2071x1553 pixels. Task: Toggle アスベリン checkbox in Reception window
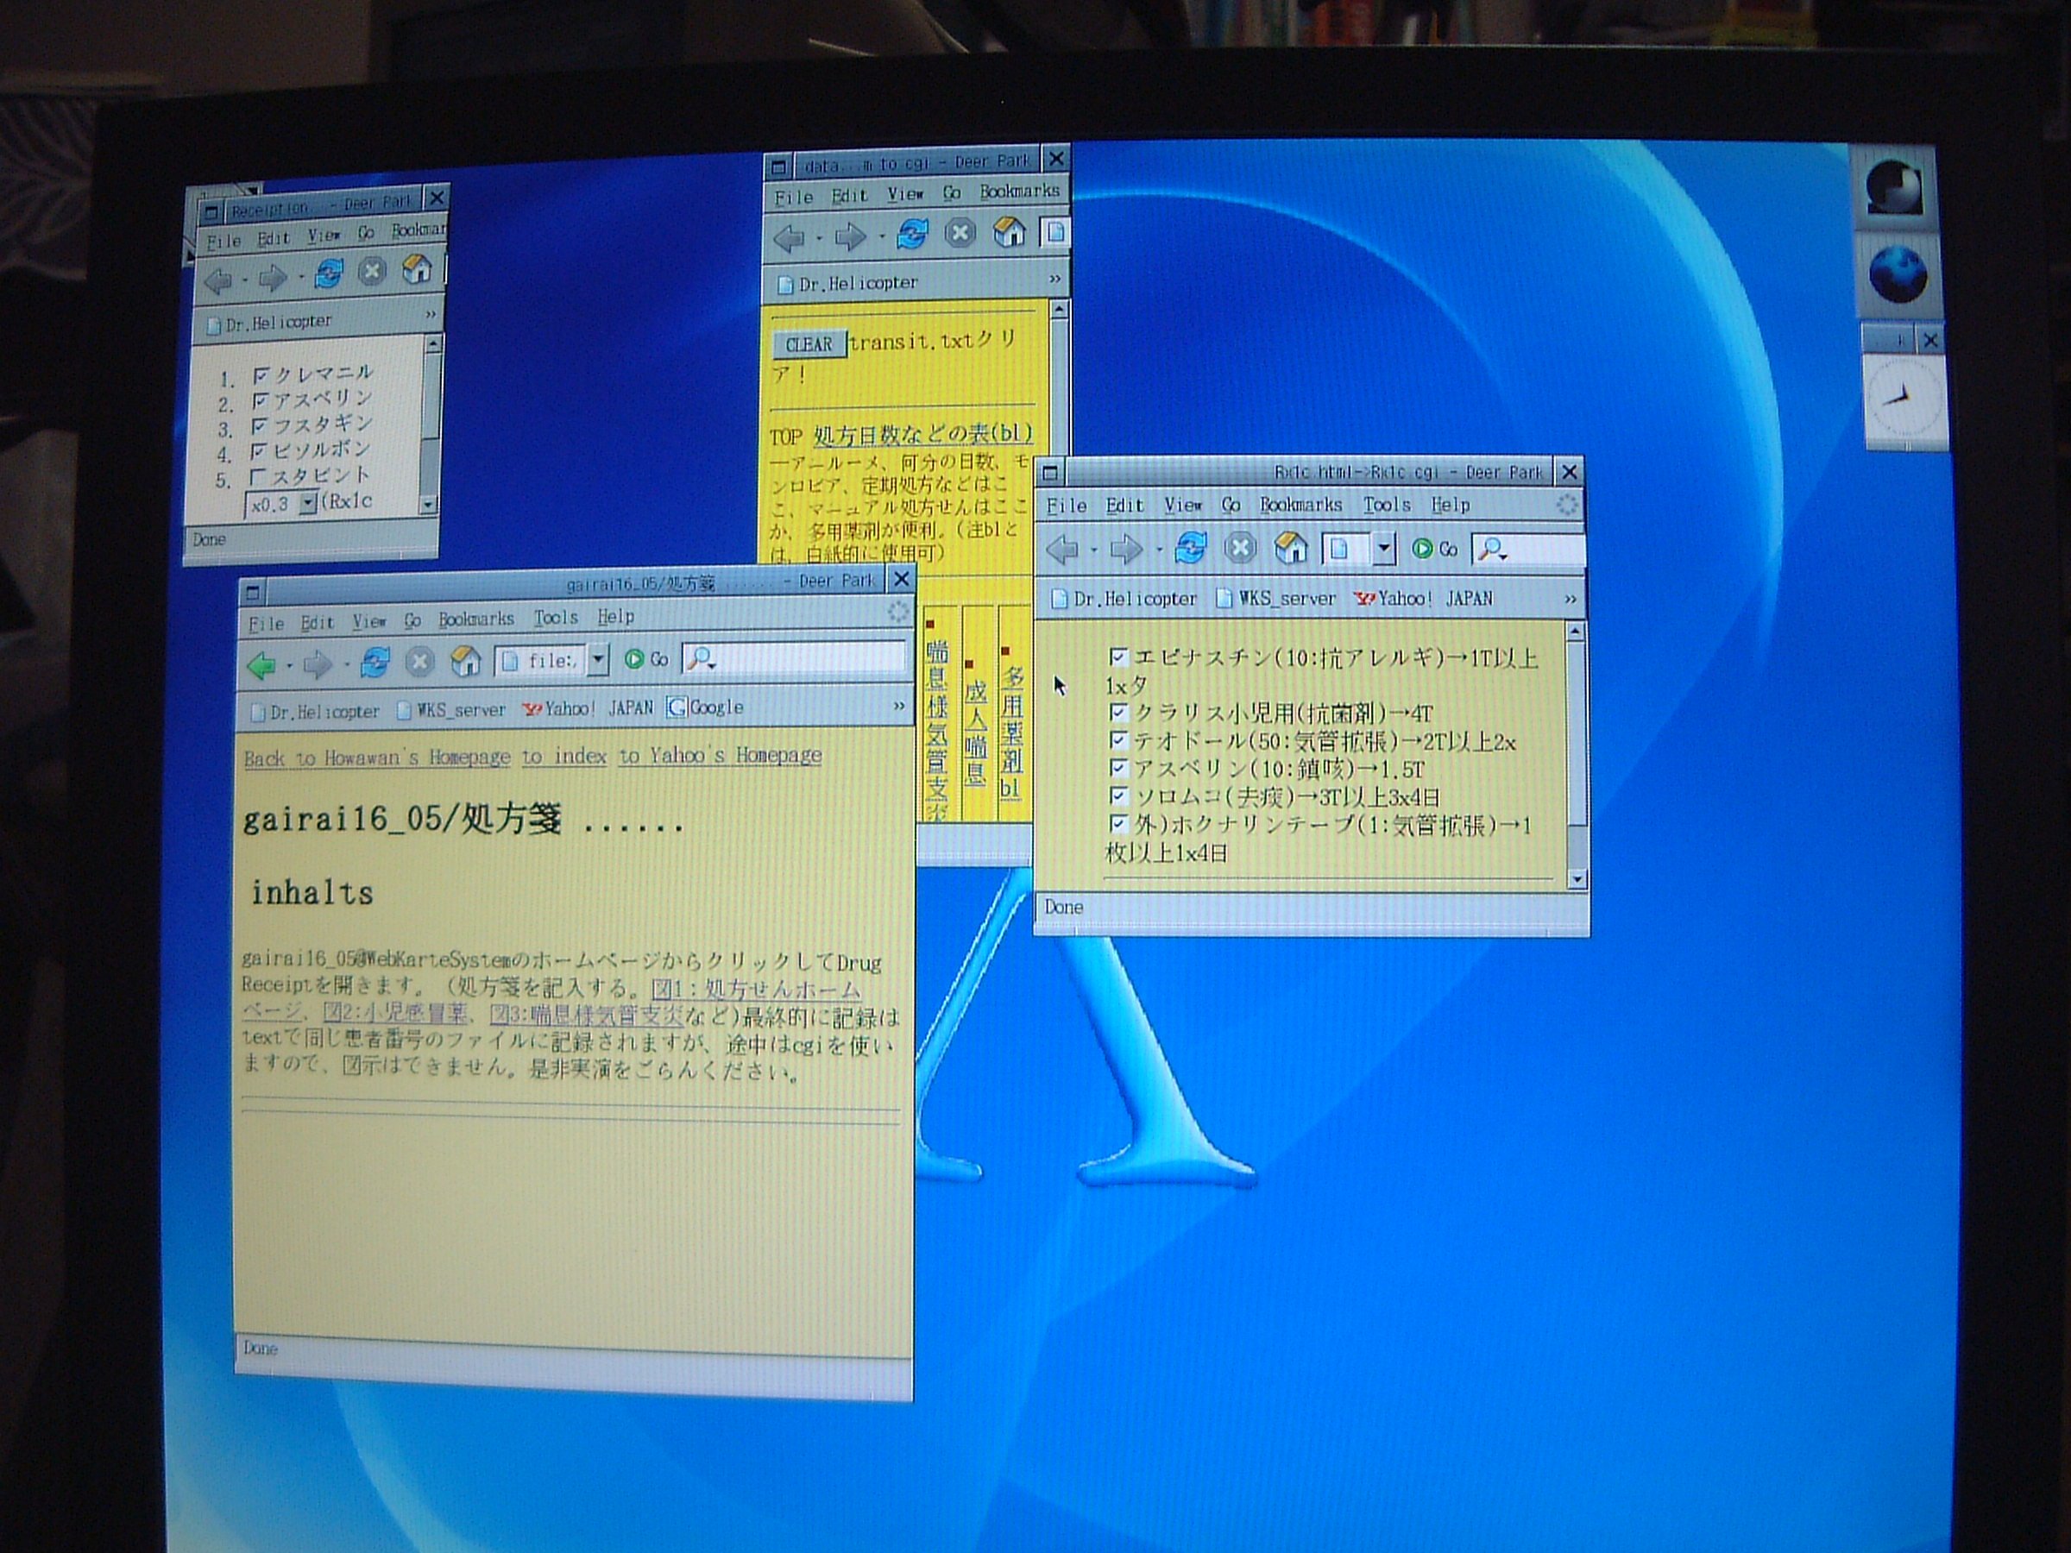261,400
